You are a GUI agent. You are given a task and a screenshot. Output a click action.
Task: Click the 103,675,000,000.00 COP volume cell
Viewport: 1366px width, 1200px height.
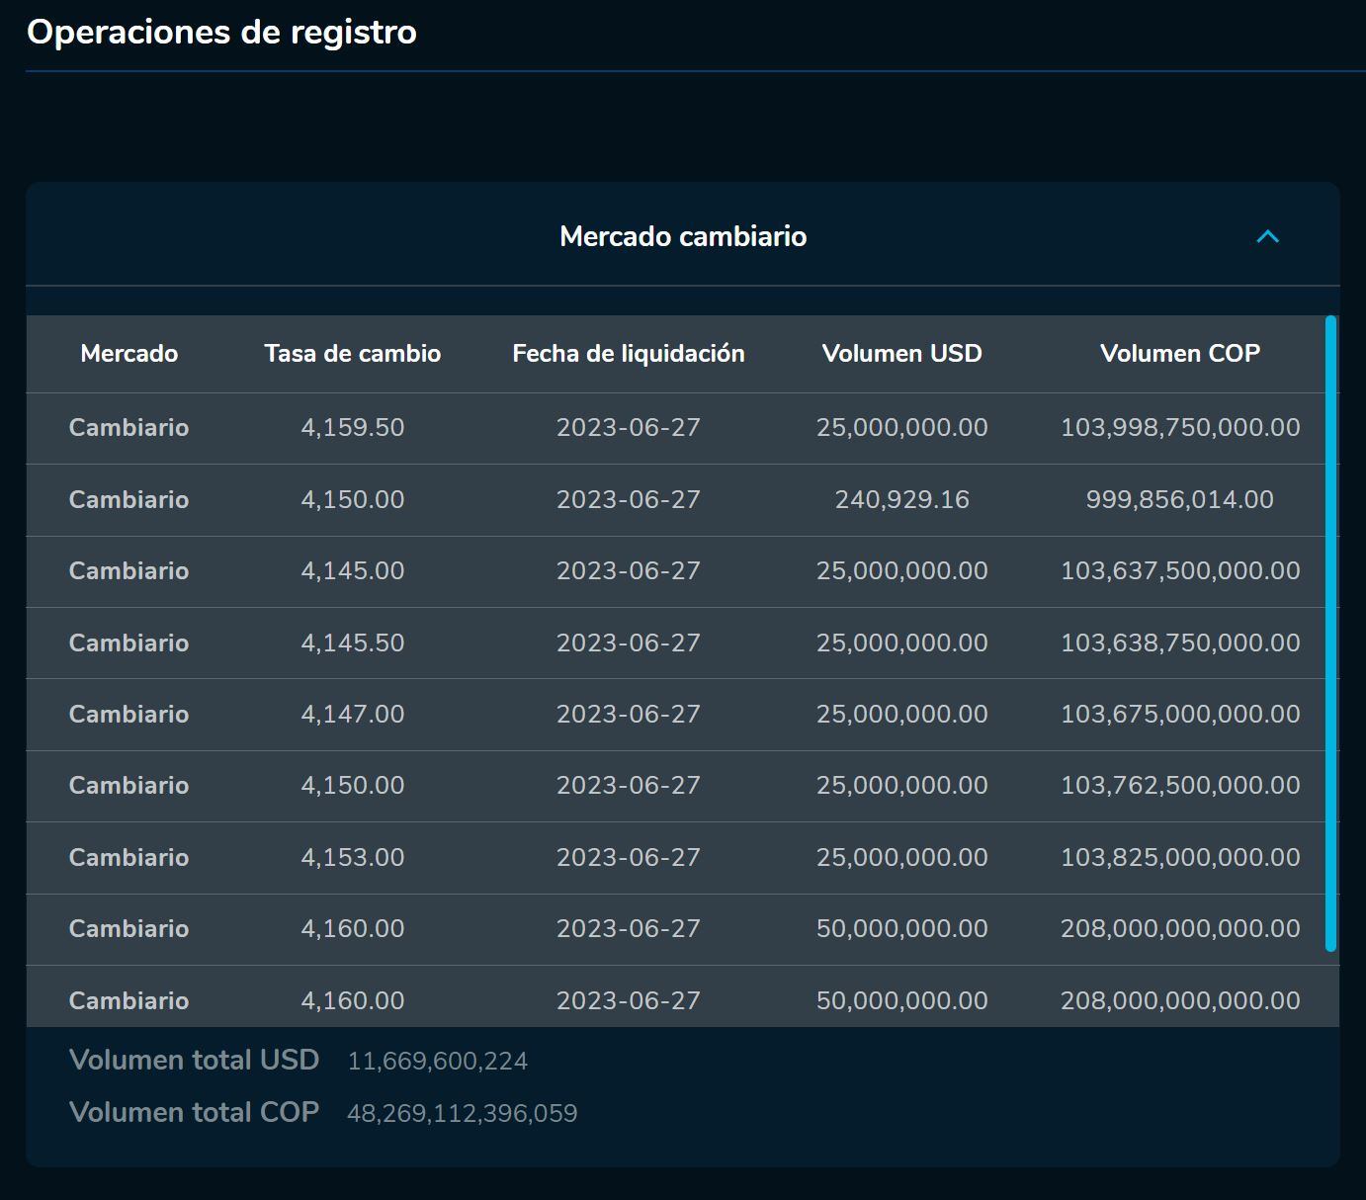(1180, 714)
